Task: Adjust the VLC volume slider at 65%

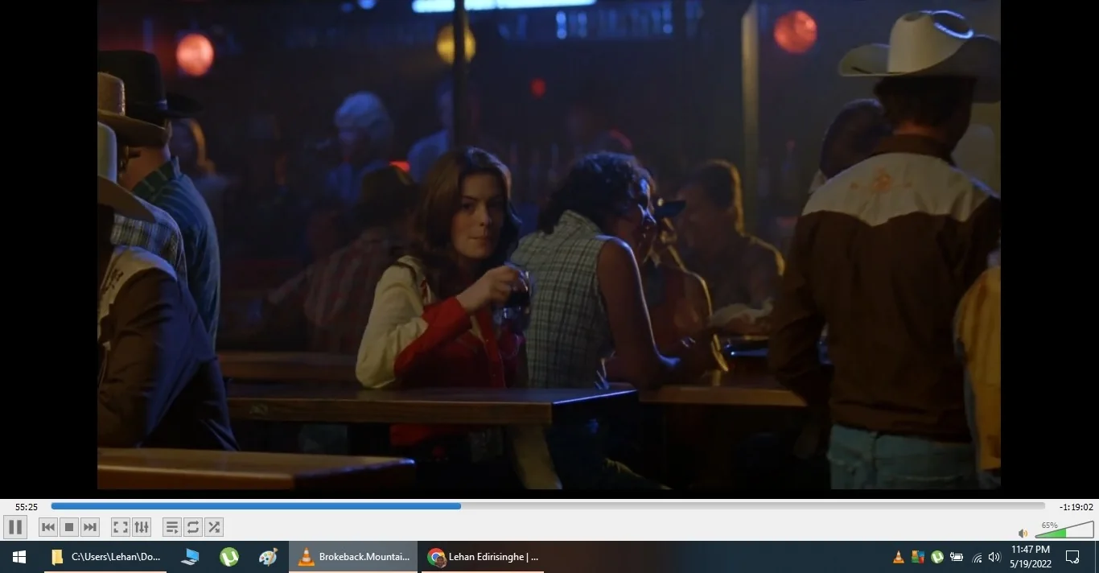Action: 1064,530
